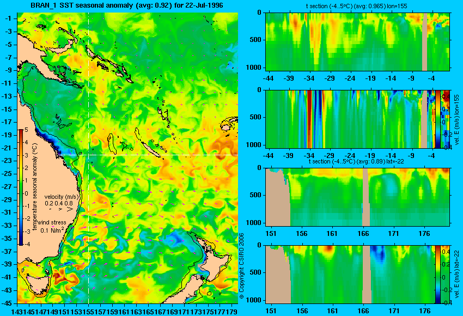Click "-44" under the lon=155 temperature section
This screenshot has height=316, width=463.
click(x=268, y=78)
